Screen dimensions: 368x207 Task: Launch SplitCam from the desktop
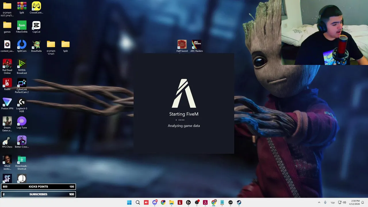(22, 46)
